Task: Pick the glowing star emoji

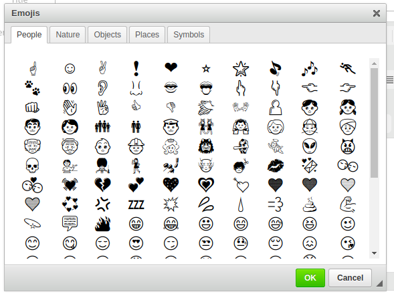Action: tap(241, 69)
